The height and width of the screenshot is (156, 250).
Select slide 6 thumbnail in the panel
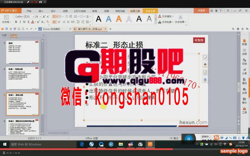click(x=22, y=127)
